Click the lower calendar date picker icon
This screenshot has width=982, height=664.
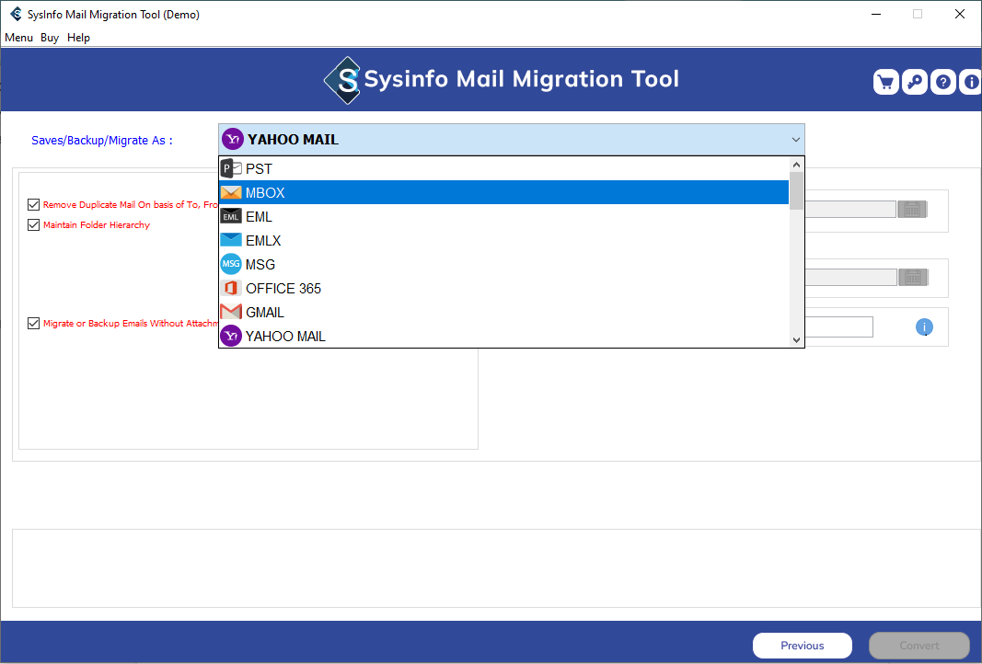click(x=913, y=277)
